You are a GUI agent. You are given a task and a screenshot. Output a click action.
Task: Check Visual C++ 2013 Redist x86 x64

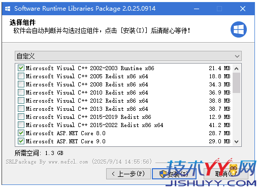[21, 109]
